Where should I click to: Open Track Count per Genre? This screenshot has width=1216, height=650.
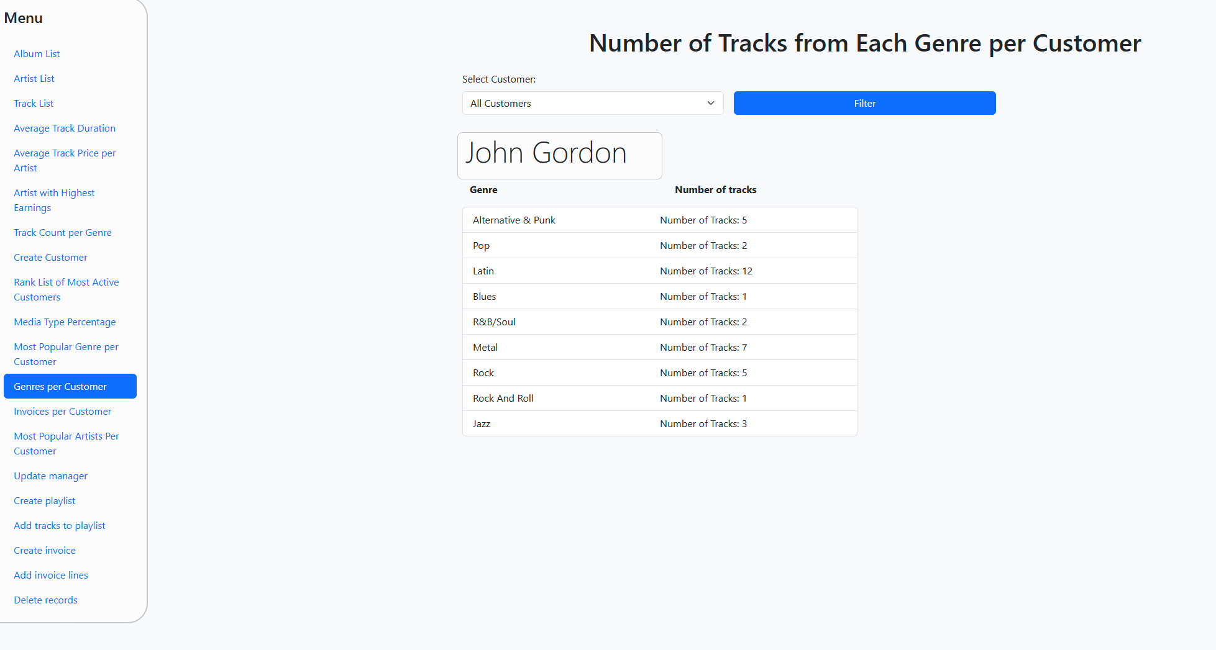[x=63, y=233]
